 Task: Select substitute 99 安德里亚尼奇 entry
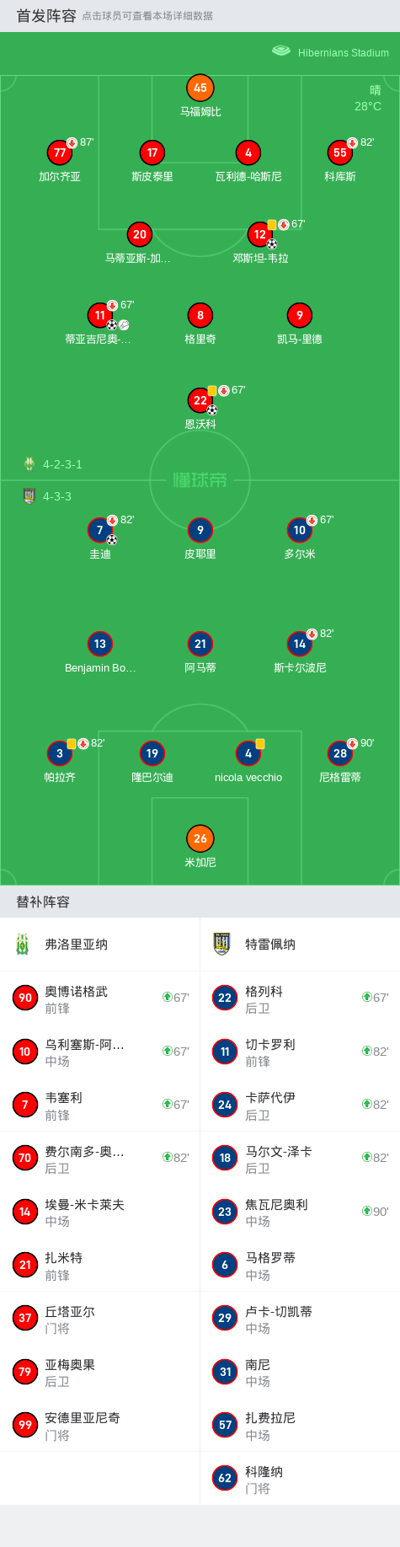100,1425
